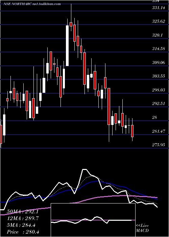Click the Price : 280.4 reading
The image size is (169, 237).
coord(23,232)
